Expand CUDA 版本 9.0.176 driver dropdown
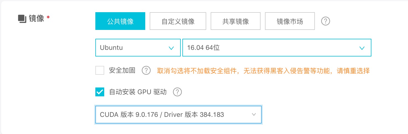This screenshot has width=408, height=134. click(x=178, y=114)
